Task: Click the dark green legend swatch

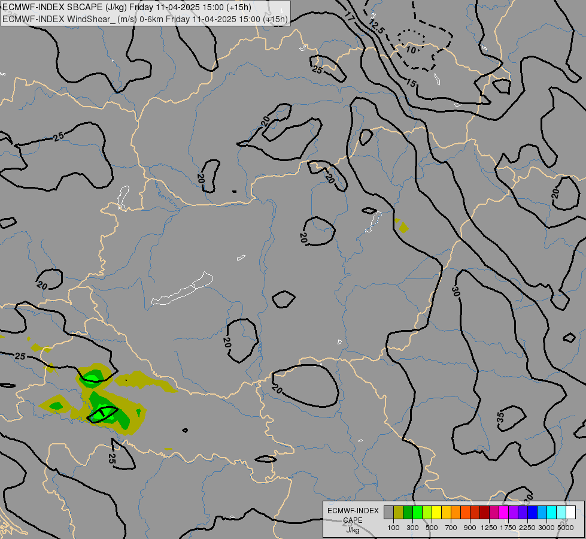Action: pos(408,513)
